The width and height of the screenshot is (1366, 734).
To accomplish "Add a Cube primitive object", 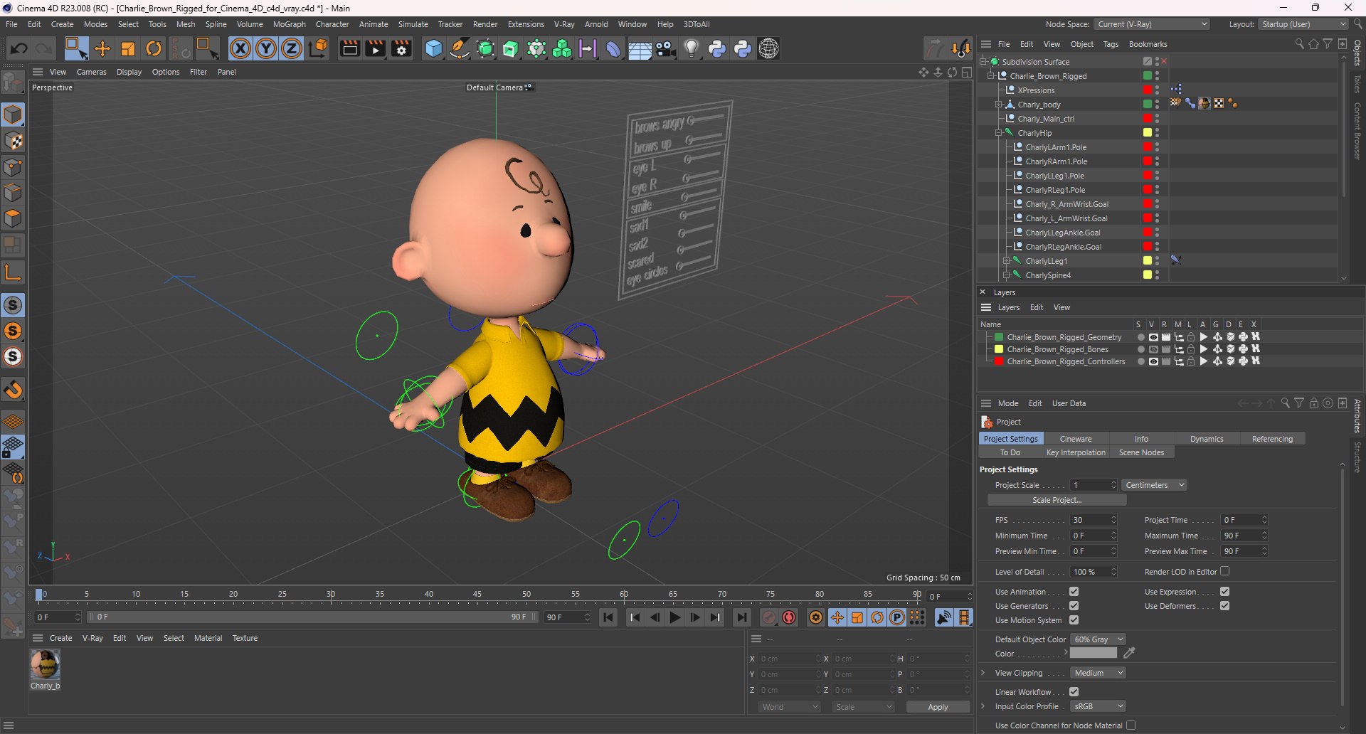I will [x=433, y=48].
